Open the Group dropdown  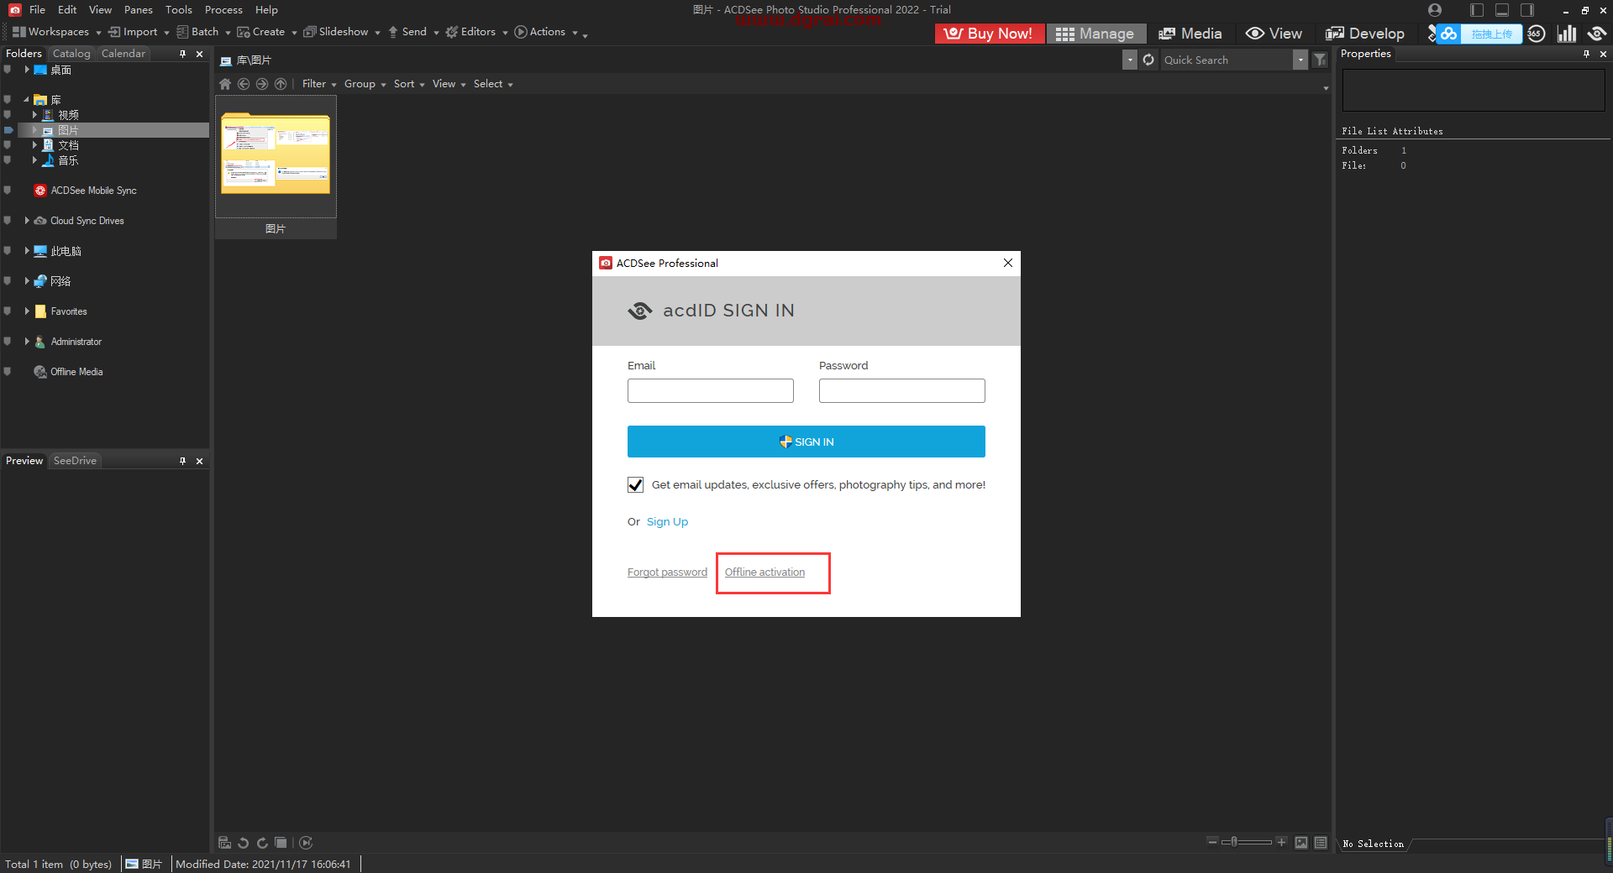(x=365, y=84)
